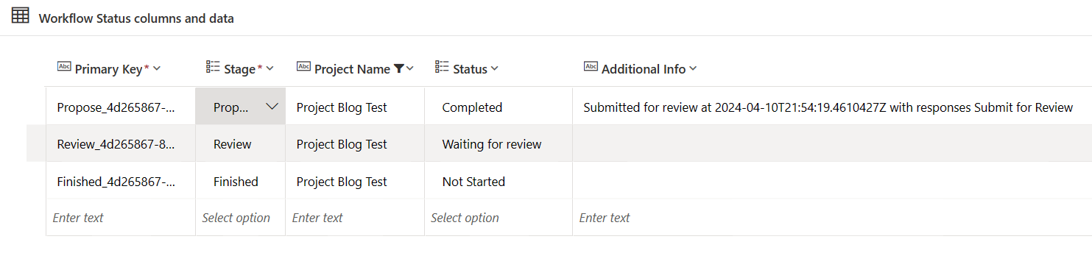The height and width of the screenshot is (278, 1092).
Task: Open the new row Stage Select option field
Action: coord(240,218)
